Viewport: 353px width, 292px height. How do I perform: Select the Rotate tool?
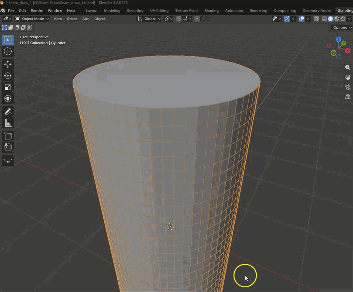coord(8,76)
